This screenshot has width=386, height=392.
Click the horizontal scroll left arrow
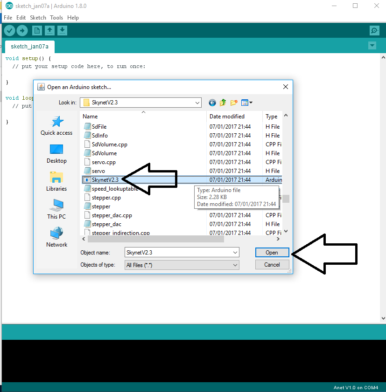(84, 239)
